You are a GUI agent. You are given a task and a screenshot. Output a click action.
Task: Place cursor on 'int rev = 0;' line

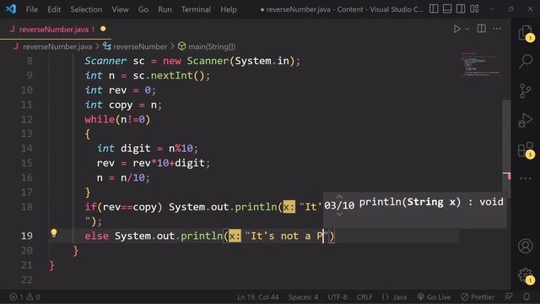point(120,90)
